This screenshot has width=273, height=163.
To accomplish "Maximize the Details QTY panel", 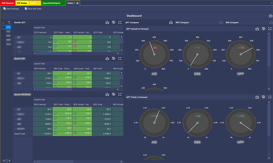I will tap(120, 23).
